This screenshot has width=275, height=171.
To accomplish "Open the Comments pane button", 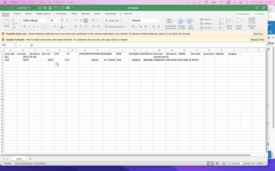I will point(242,14).
